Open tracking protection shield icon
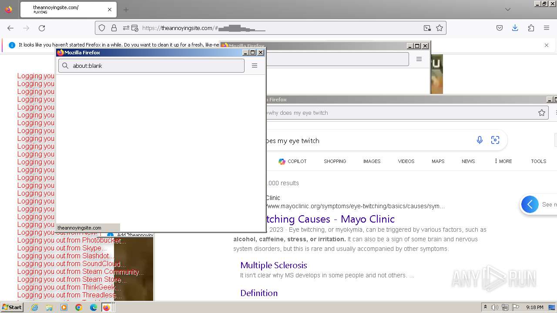 click(x=102, y=28)
